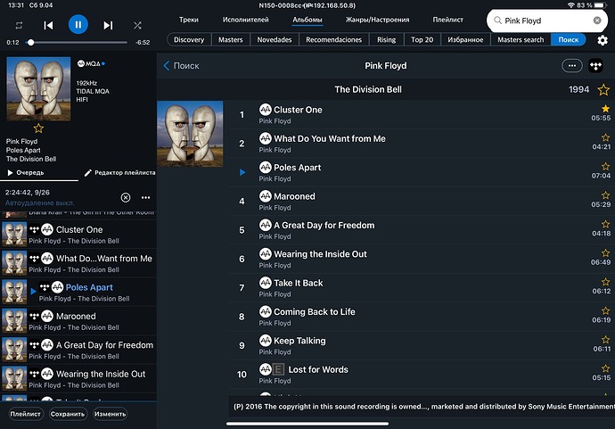The image size is (615, 429).
Task: Open queue more options ellipsis
Action: [145, 197]
